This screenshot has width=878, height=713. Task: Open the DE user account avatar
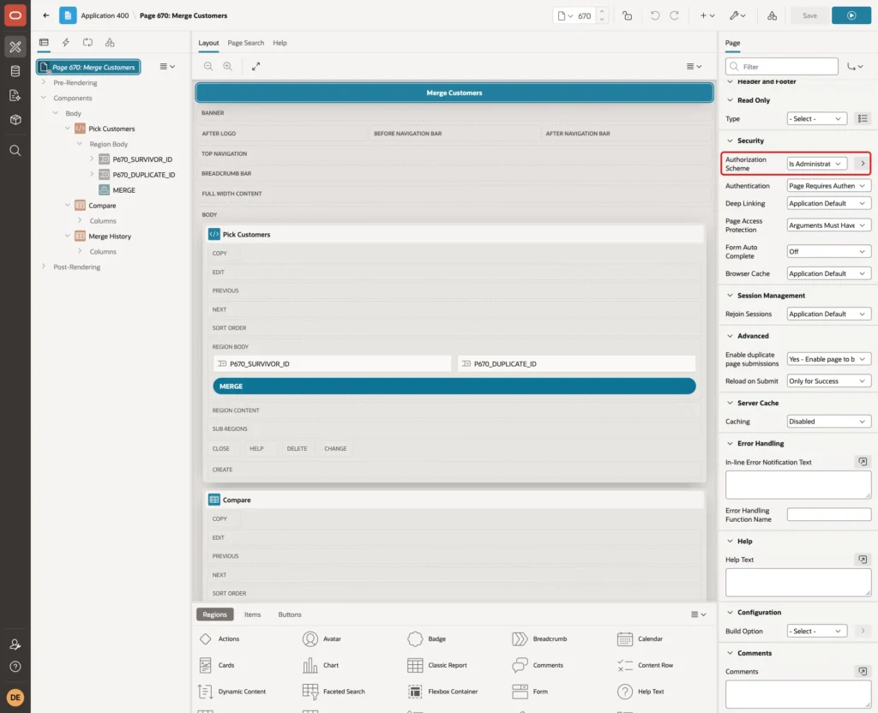click(x=15, y=698)
